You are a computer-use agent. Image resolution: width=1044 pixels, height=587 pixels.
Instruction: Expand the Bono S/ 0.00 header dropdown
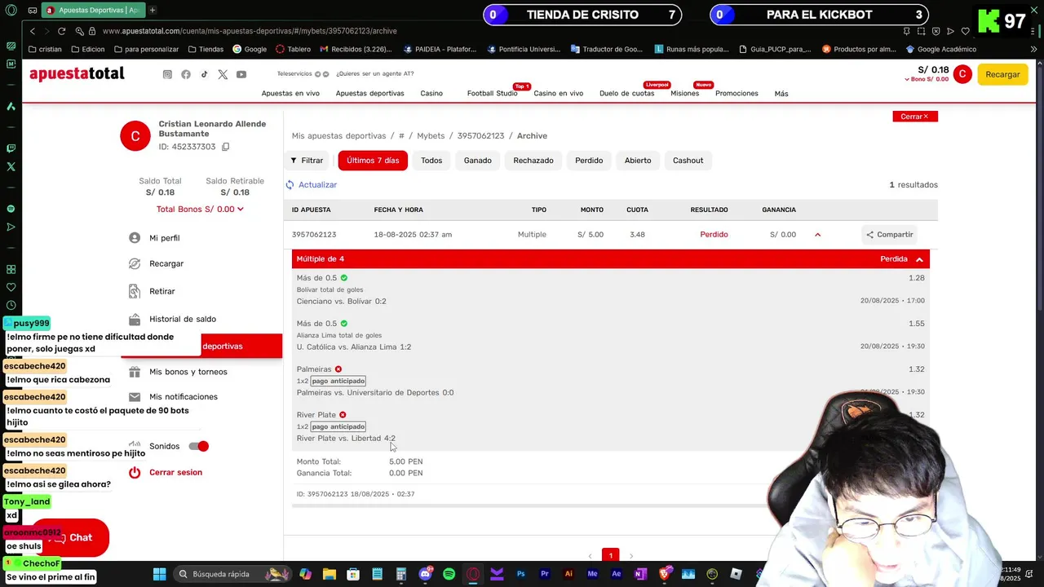pos(927,79)
